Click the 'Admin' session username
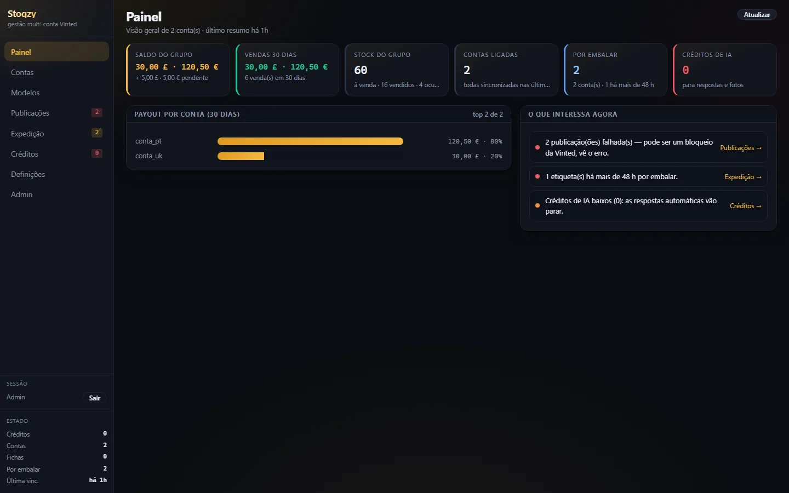Screen dimensions: 789x493 click(16, 397)
